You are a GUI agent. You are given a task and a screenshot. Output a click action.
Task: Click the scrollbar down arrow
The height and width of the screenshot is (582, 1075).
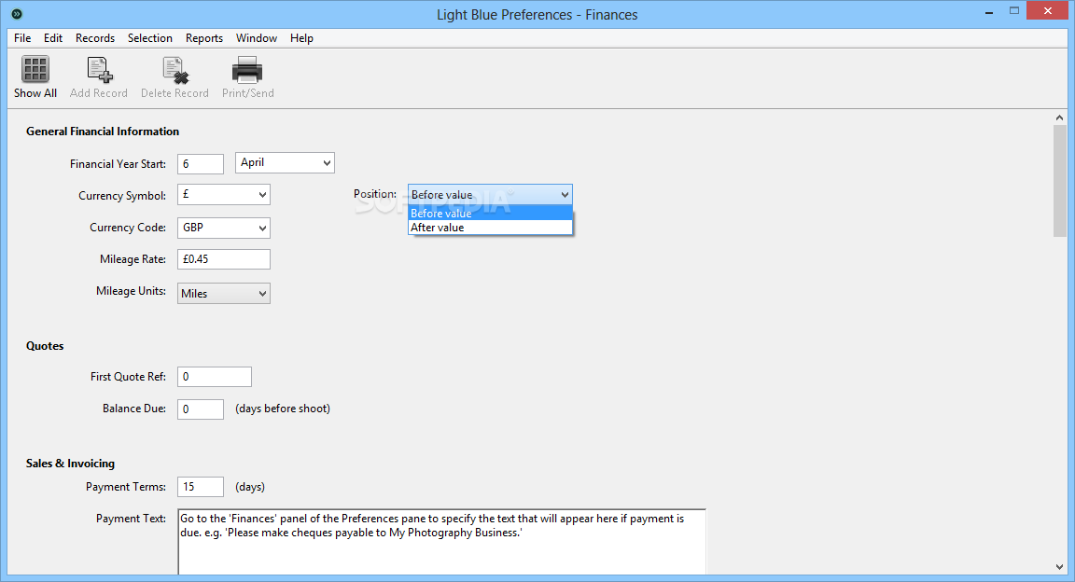(1059, 567)
